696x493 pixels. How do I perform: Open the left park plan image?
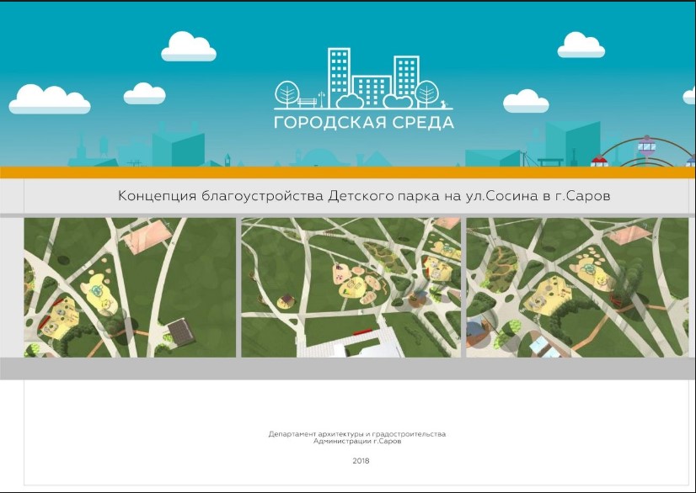point(130,287)
